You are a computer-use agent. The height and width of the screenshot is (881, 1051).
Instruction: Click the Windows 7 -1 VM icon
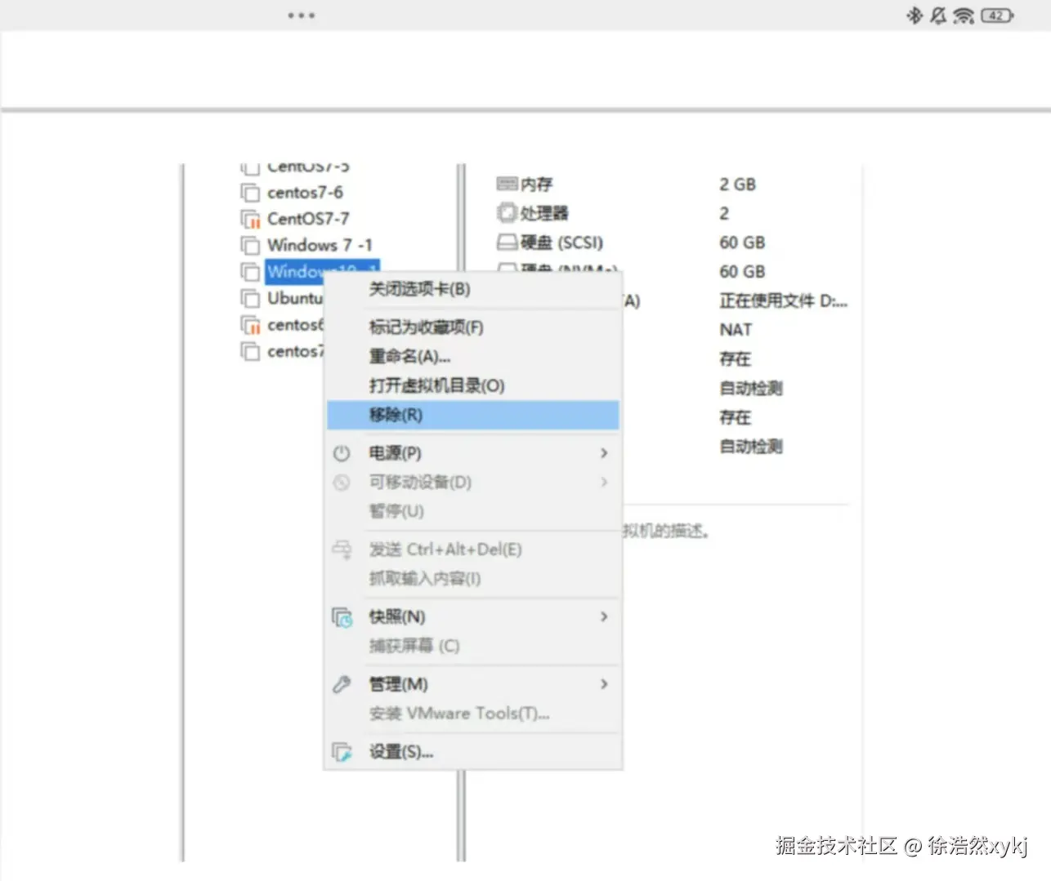(x=250, y=245)
